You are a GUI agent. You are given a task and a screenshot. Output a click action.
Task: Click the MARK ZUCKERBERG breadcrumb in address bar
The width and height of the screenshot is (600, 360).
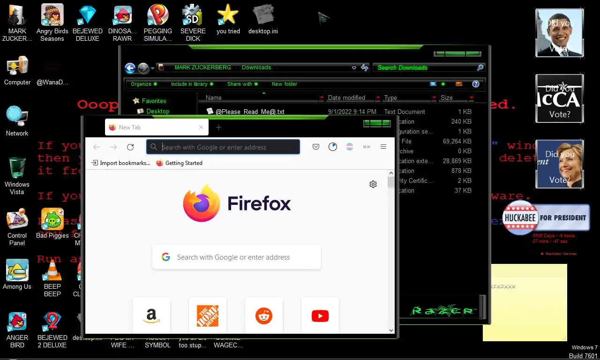(202, 67)
